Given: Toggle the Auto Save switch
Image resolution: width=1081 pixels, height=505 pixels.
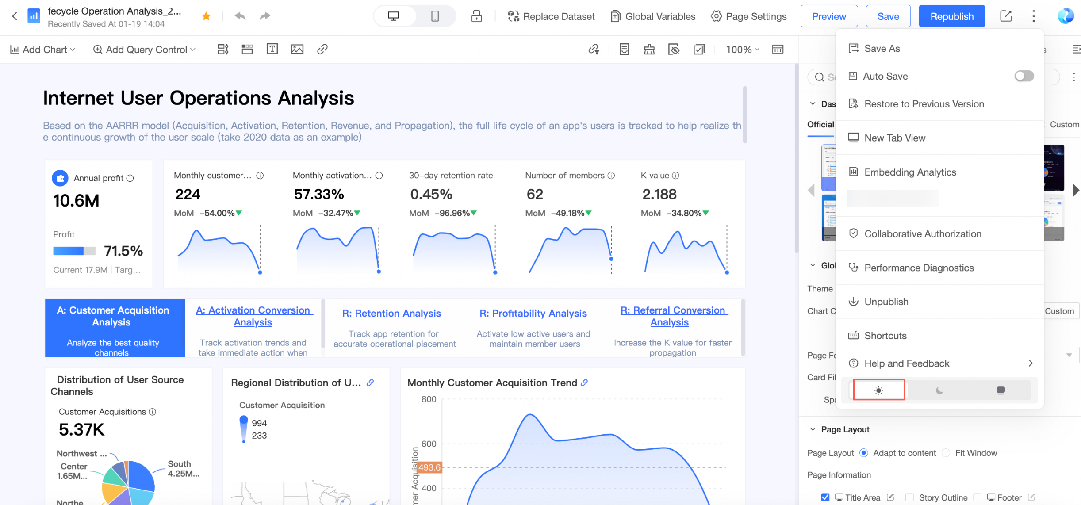Looking at the screenshot, I should [x=1024, y=76].
